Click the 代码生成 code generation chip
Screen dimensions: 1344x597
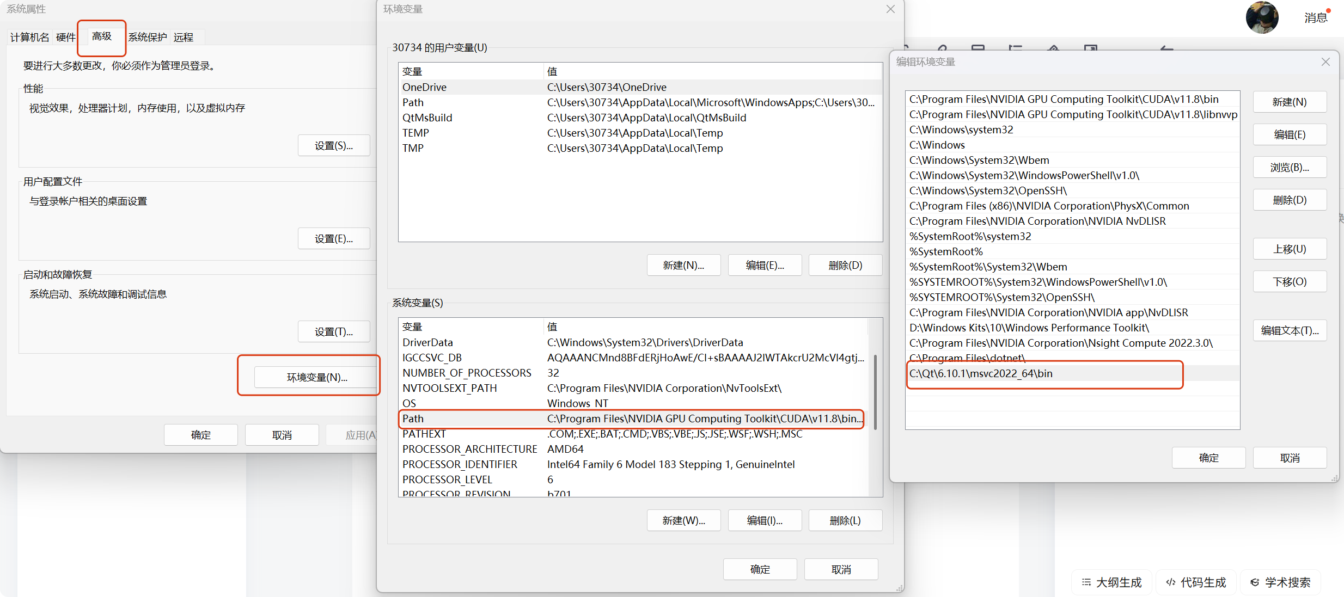(x=1196, y=582)
